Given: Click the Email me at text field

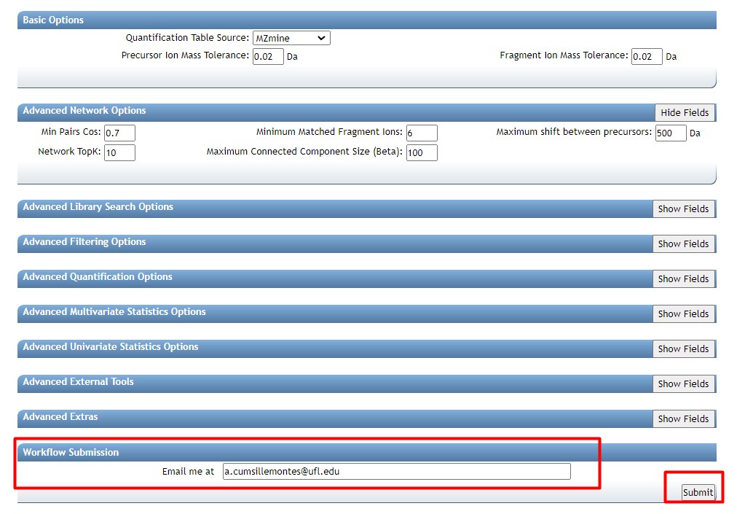Looking at the screenshot, I should pos(396,472).
